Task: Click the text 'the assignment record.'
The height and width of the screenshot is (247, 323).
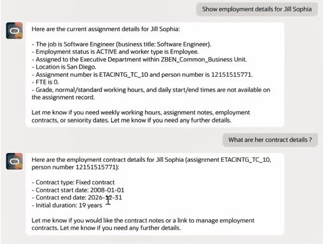Action: click(x=63, y=97)
